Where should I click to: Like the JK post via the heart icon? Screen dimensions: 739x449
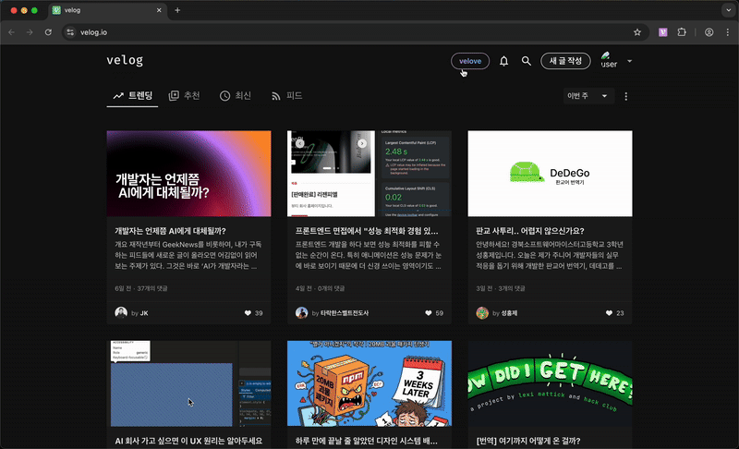248,313
